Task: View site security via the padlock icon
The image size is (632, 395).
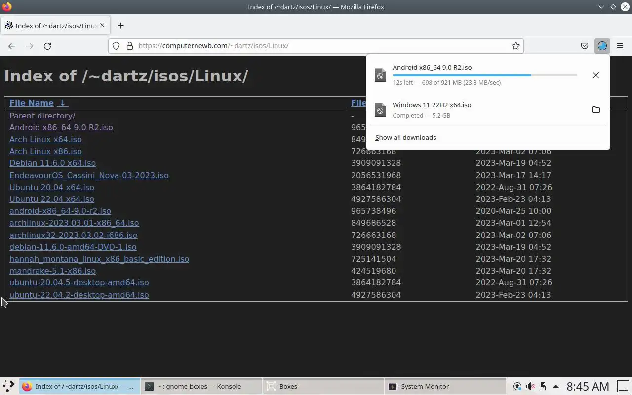Action: click(x=130, y=46)
